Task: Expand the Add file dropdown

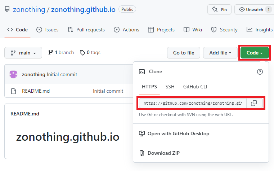Action: pos(220,53)
